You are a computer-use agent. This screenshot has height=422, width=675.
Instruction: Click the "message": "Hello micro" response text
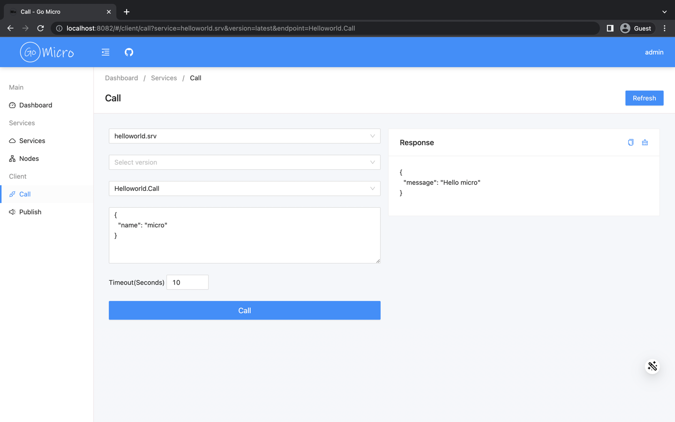442,182
